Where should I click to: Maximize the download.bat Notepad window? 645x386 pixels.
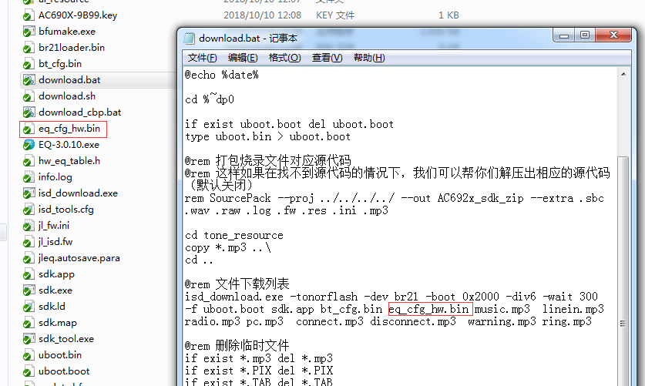(585, 35)
